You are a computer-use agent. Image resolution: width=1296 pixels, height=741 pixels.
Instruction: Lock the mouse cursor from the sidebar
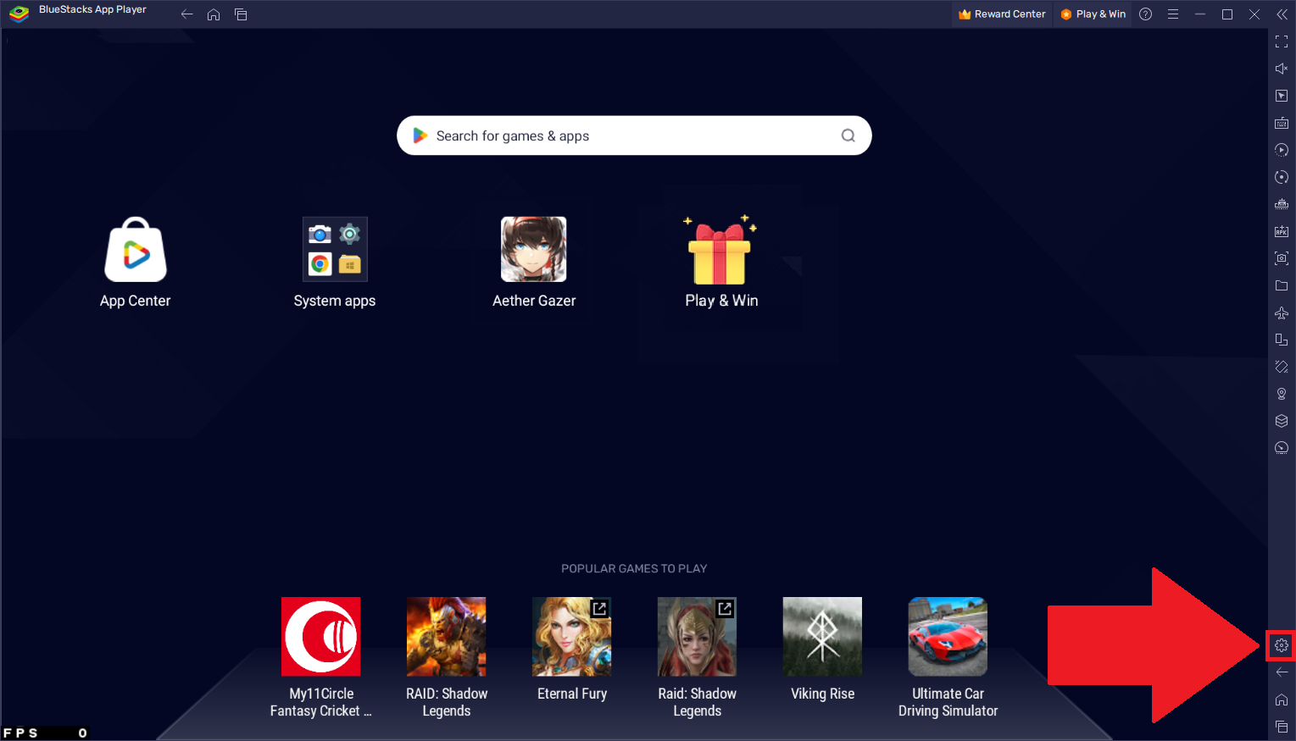[x=1282, y=96]
